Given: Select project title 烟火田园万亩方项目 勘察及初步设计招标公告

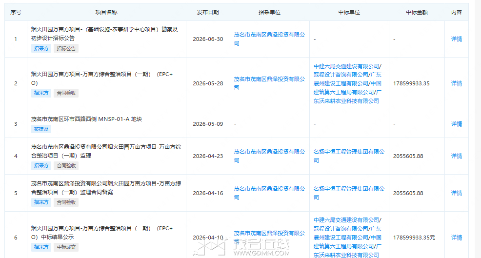Looking at the screenshot, I should (104, 34).
